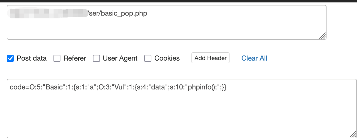The height and width of the screenshot is (138, 357).
Task: Click the blurred host part of the URL
Action: (48, 13)
